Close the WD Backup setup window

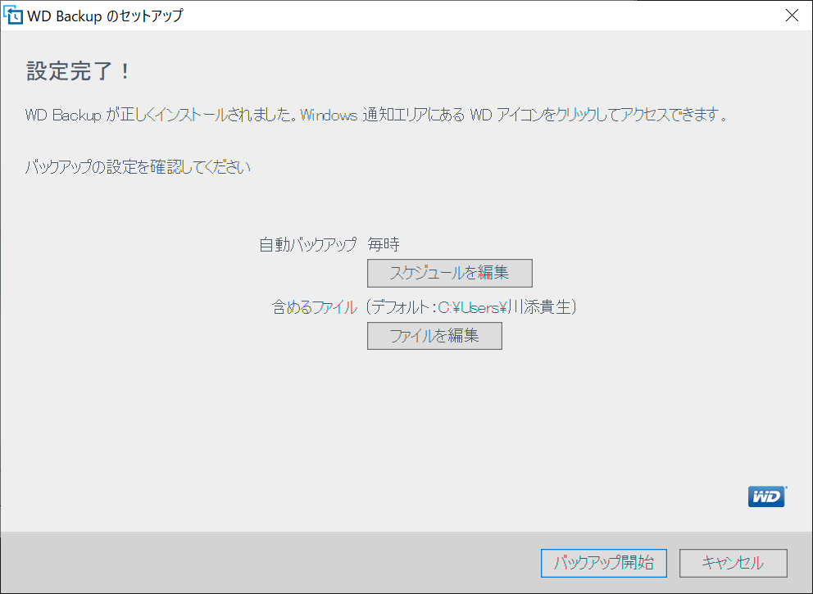point(792,16)
